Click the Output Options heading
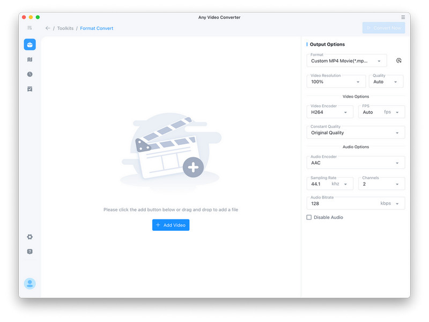 (x=327, y=45)
